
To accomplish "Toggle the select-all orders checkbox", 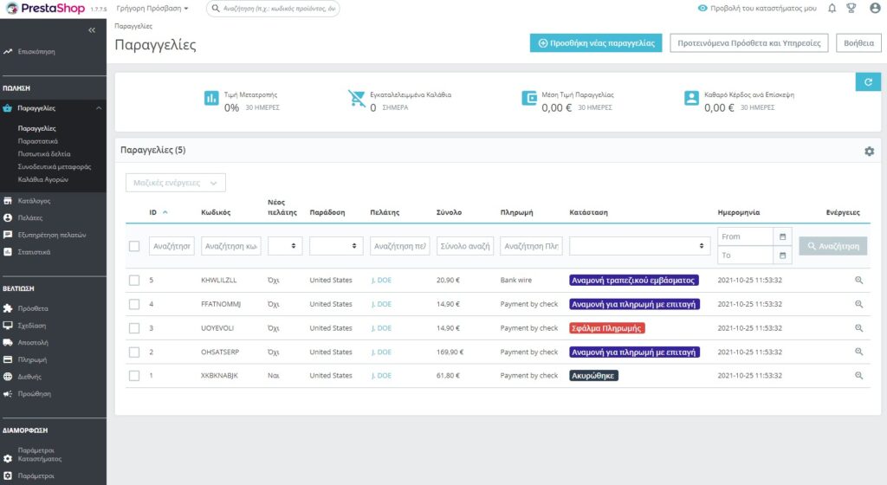I will pyautogui.click(x=134, y=247).
